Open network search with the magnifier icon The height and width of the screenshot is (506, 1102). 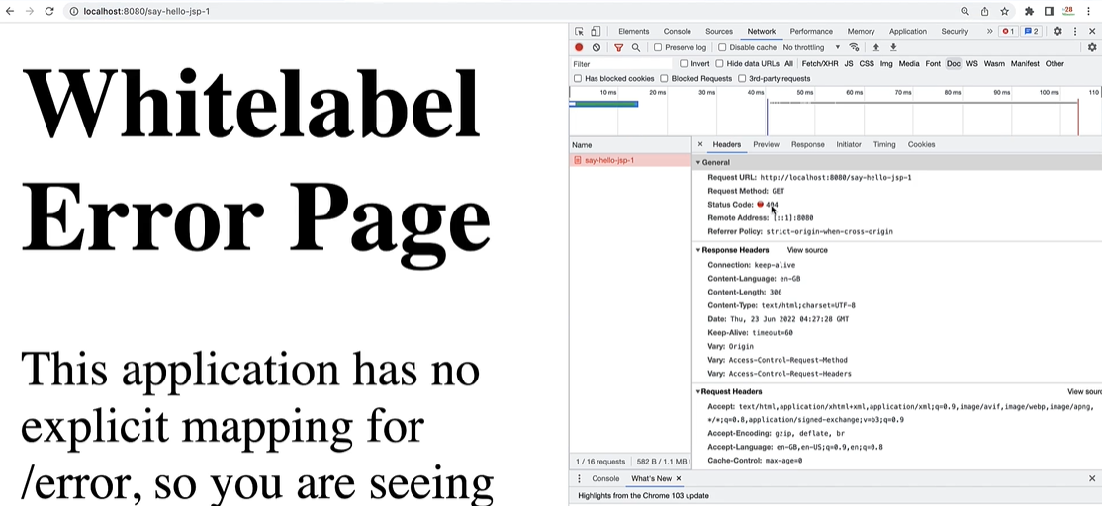click(x=635, y=47)
